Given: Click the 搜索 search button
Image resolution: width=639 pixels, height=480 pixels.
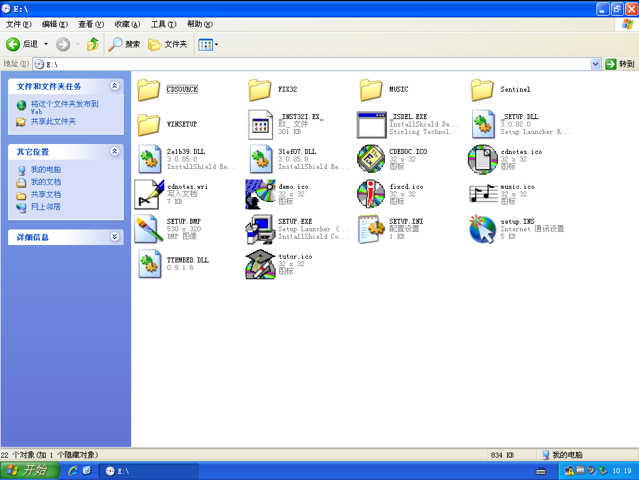Looking at the screenshot, I should (x=124, y=44).
